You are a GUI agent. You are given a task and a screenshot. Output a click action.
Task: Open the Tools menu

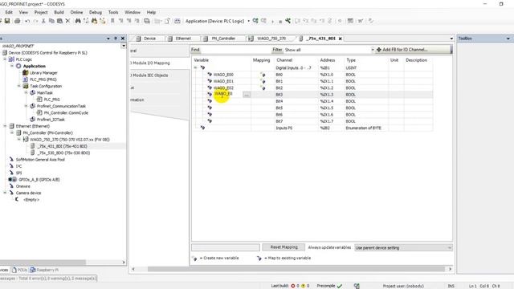pyautogui.click(x=113, y=12)
